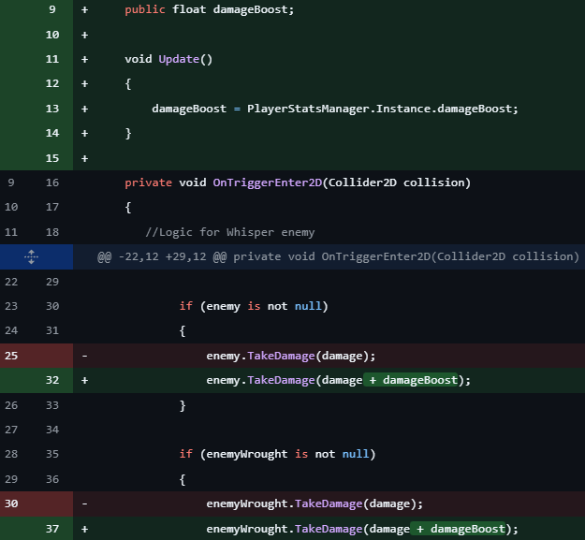The width and height of the screenshot is (585, 540).
Task: Select new line number 18 beside the Whisper comment
Action: 52,232
